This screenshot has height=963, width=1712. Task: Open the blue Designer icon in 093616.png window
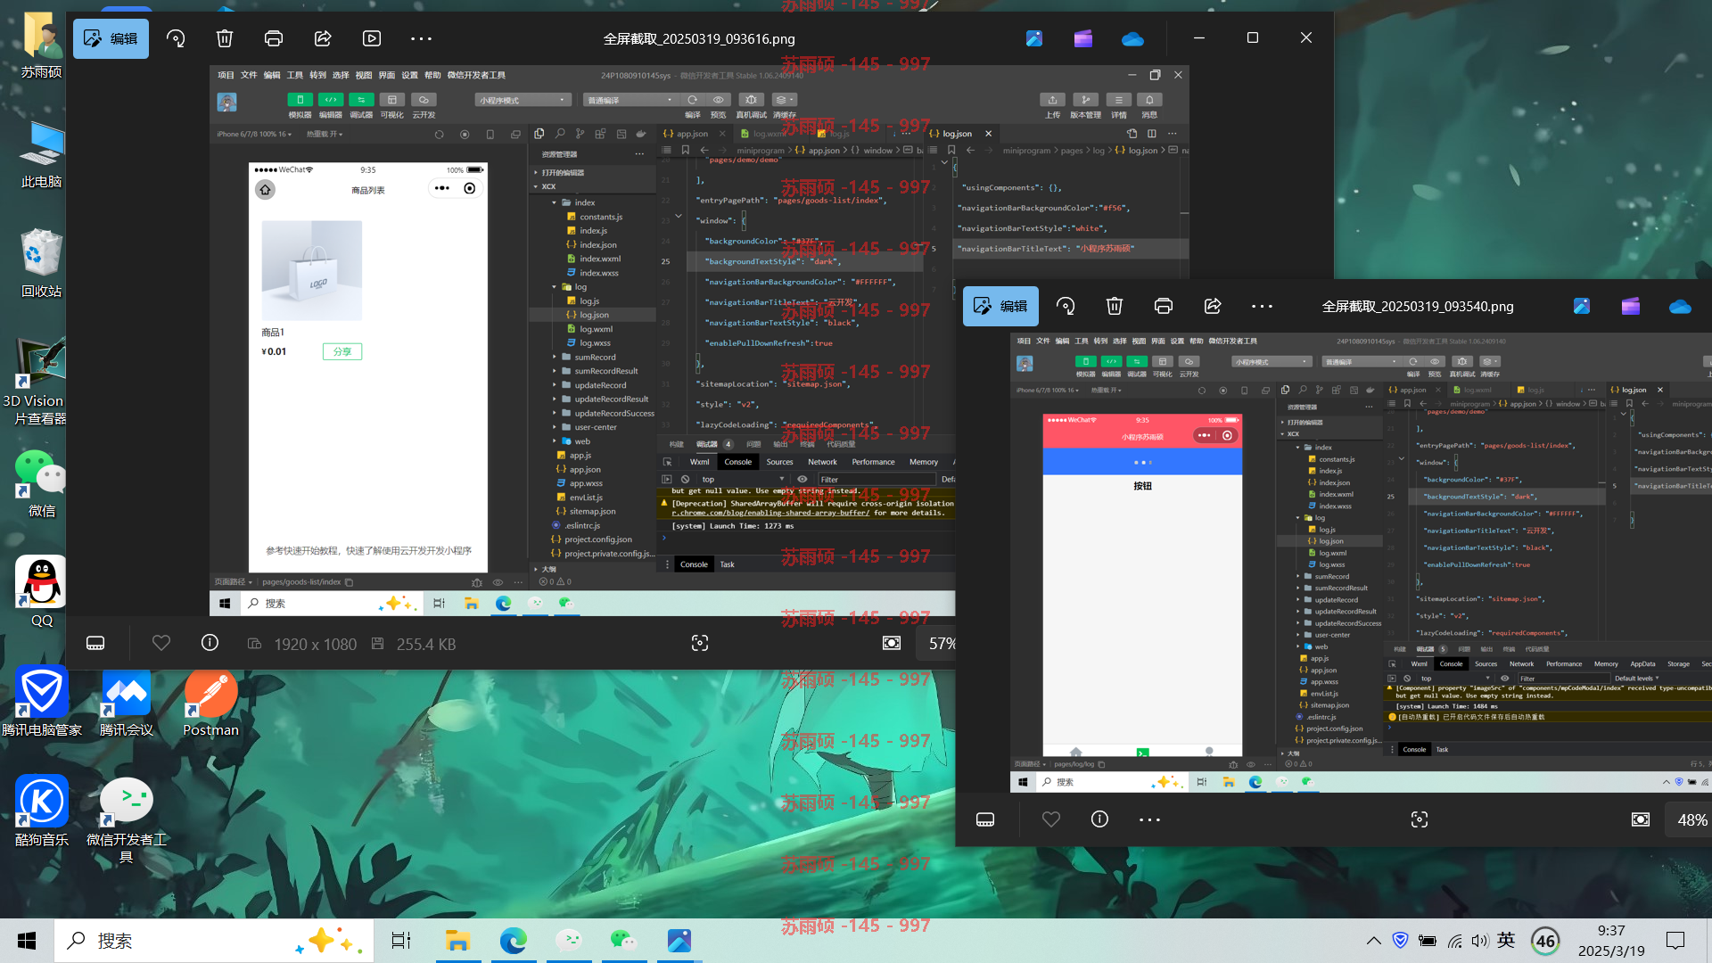[1034, 38]
